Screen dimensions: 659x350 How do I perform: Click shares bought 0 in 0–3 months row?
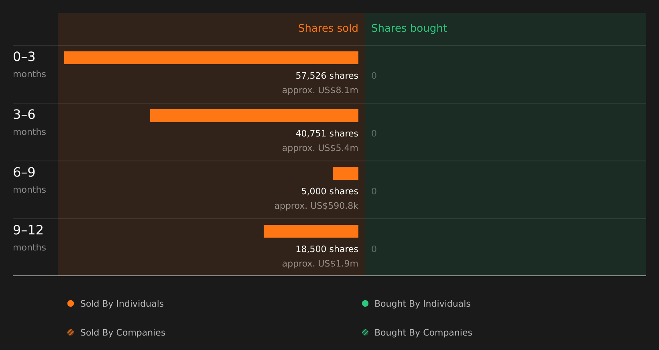(x=374, y=76)
